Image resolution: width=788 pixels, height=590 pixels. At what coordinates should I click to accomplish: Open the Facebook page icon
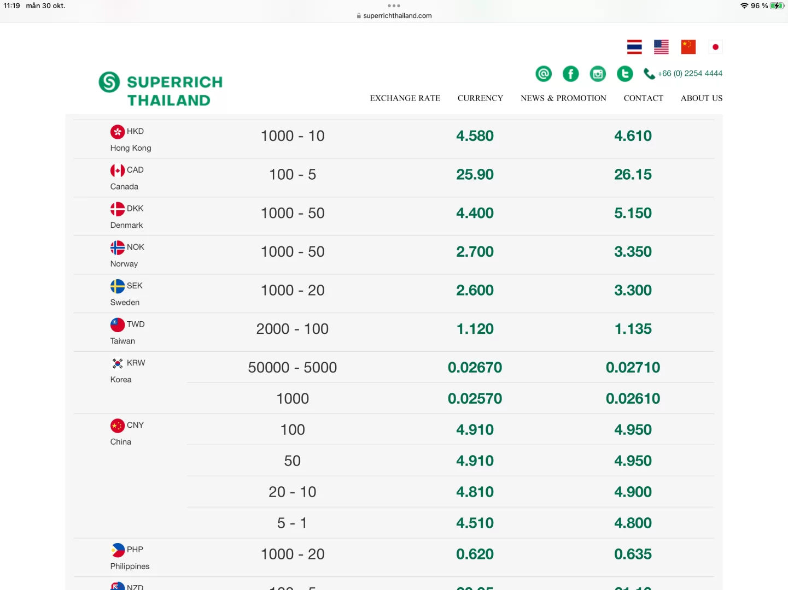coord(570,74)
